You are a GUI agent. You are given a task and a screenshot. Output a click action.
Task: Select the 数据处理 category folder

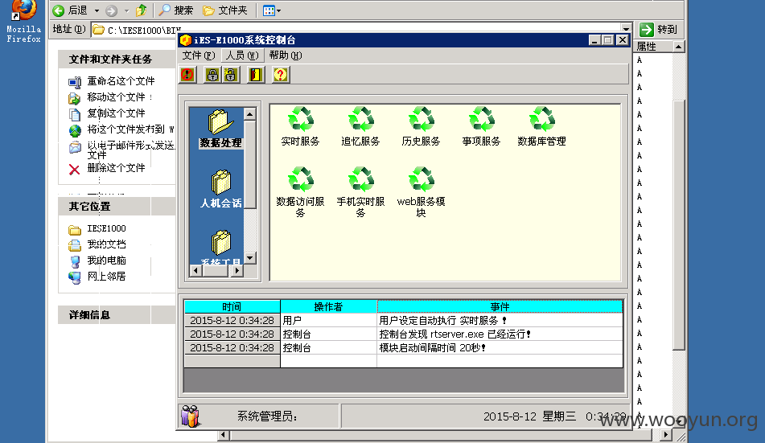220,129
